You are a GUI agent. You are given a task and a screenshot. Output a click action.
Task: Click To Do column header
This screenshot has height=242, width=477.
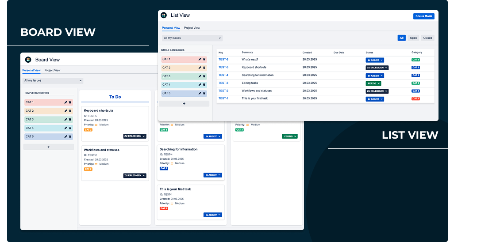click(115, 97)
